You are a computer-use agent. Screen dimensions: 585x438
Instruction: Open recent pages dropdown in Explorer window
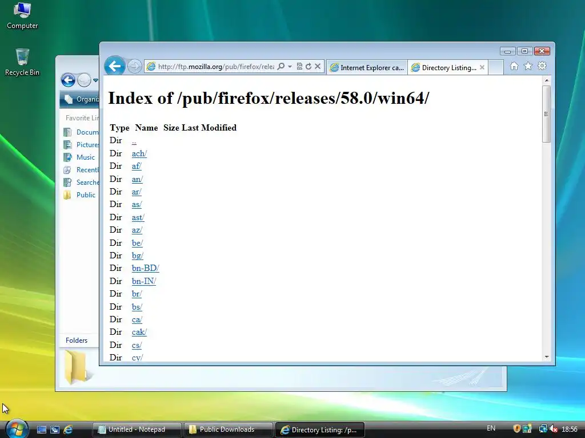(x=95, y=80)
